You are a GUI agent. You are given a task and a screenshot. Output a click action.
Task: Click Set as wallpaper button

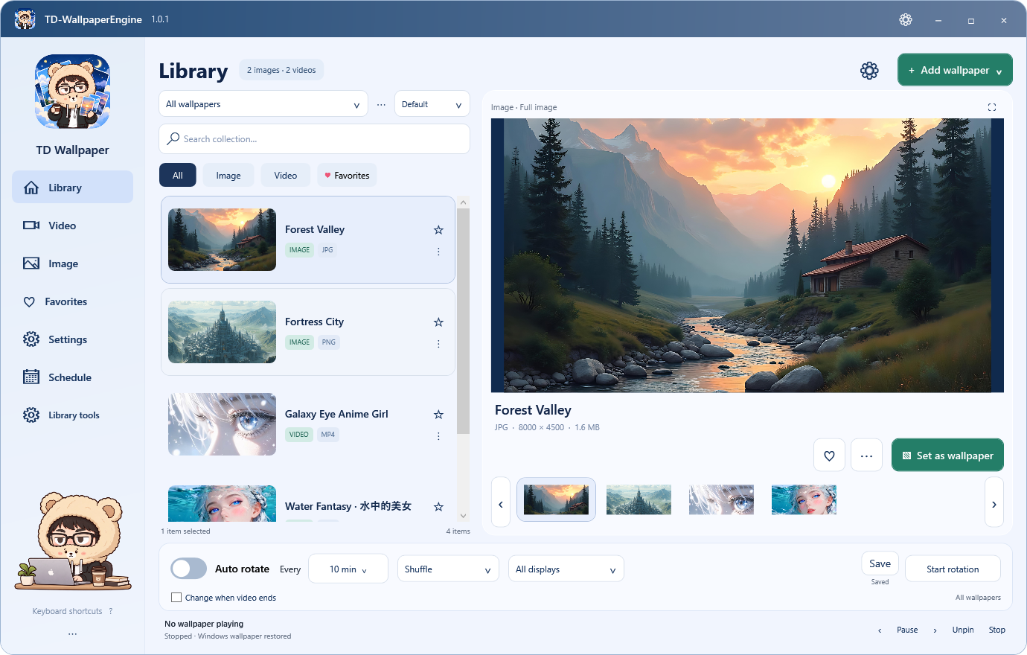coord(947,456)
